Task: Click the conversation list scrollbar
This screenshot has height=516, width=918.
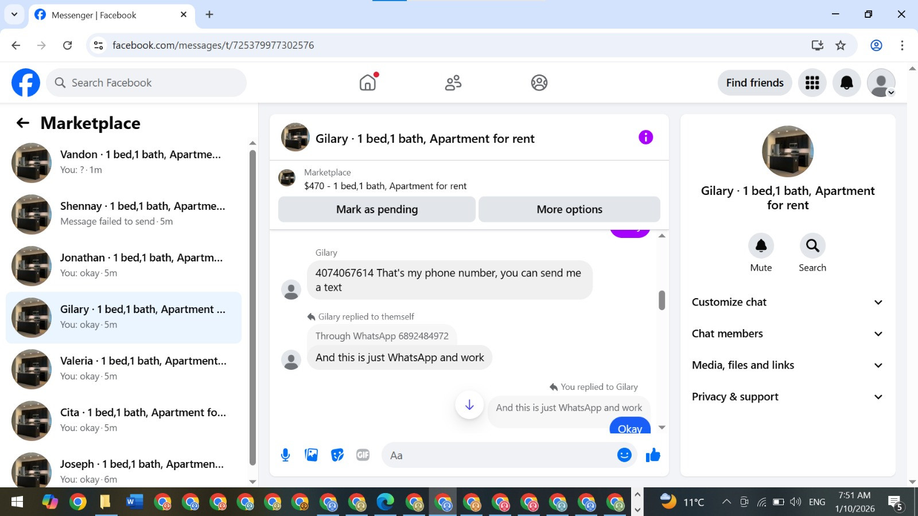Action: point(252,308)
